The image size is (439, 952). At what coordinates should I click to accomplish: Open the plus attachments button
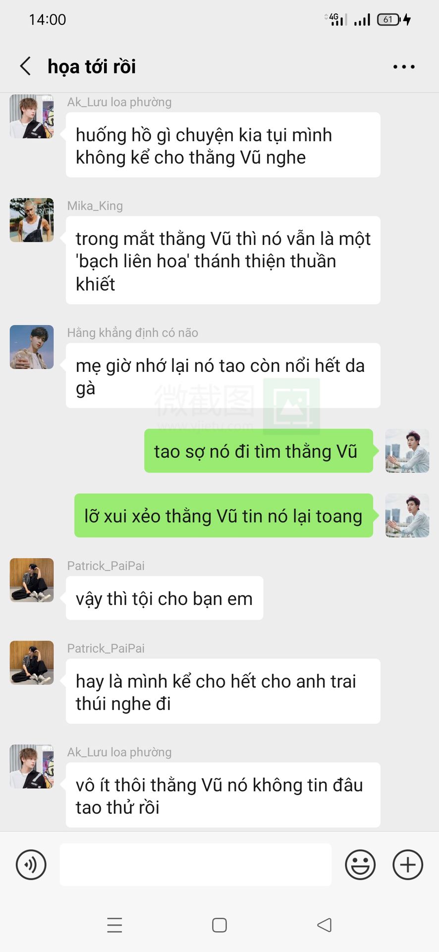click(408, 865)
